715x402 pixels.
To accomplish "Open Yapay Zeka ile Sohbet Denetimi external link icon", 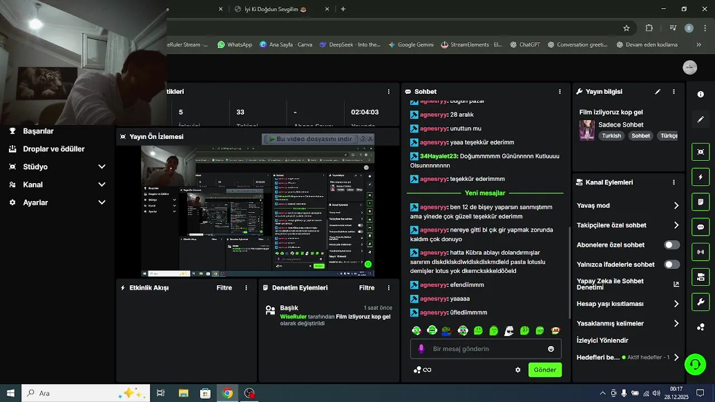I will click(x=676, y=284).
